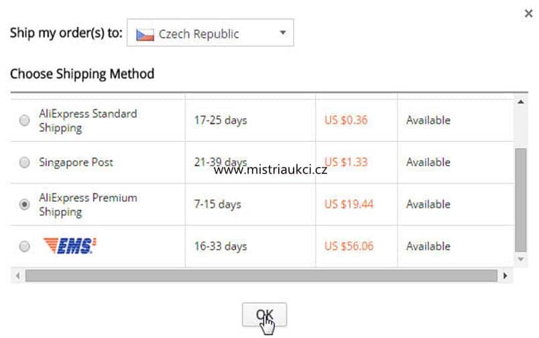The width and height of the screenshot is (539, 338).
Task: Click the dropdown arrow beside Czech Republic
Action: [282, 33]
